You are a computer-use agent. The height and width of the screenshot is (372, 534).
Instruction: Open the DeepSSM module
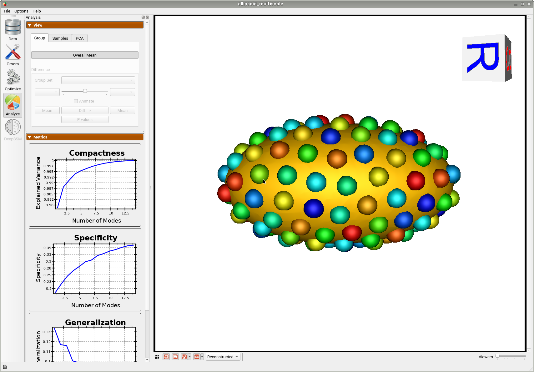coord(13,130)
